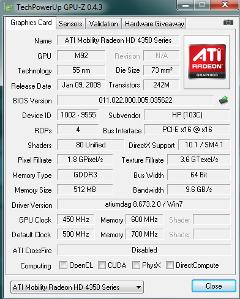Click the ATI CrossFire Disabled field
Viewport: 240px width, 299px height.
[x=144, y=250]
